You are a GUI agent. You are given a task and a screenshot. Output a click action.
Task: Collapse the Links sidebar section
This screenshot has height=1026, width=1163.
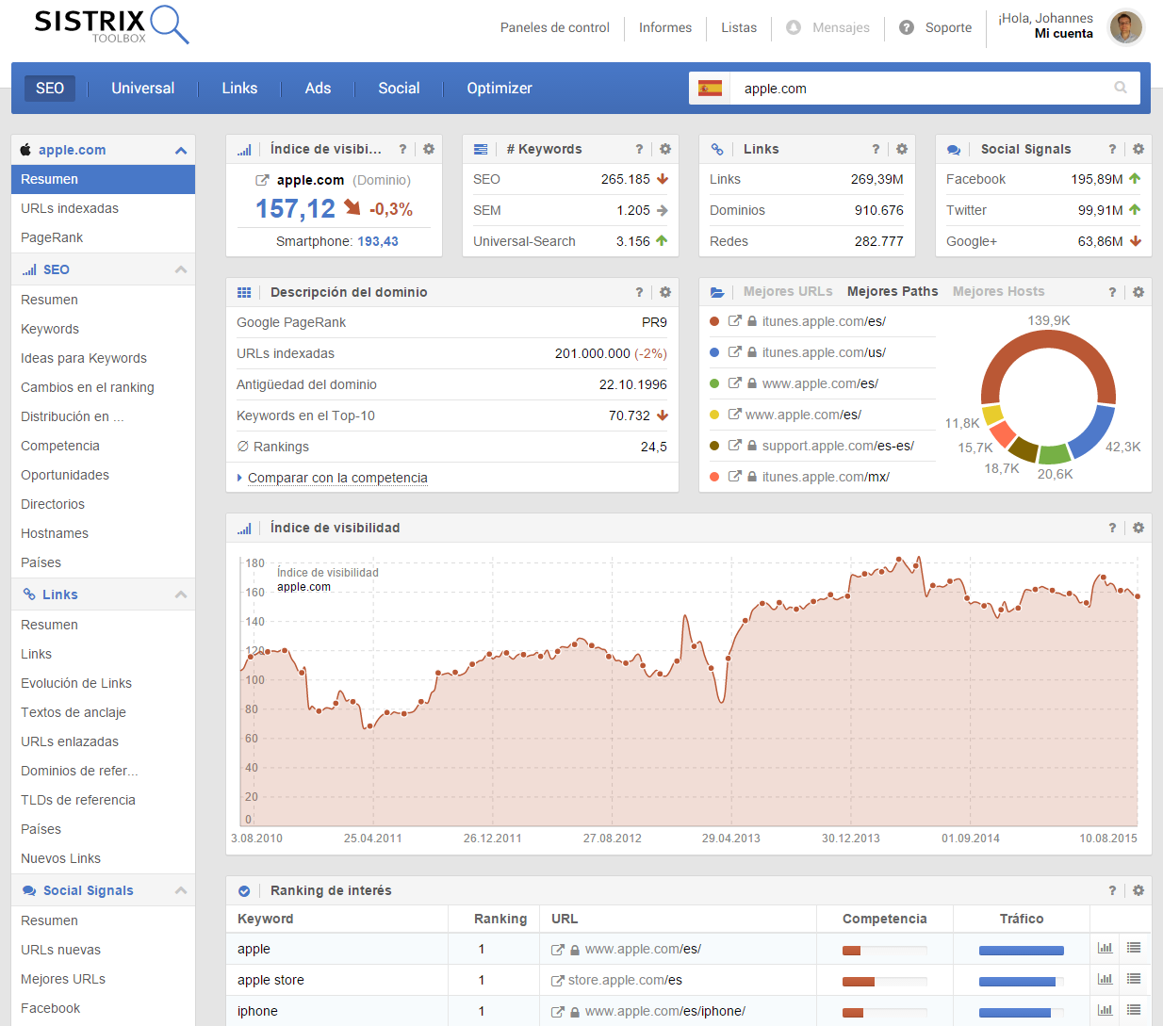181,595
